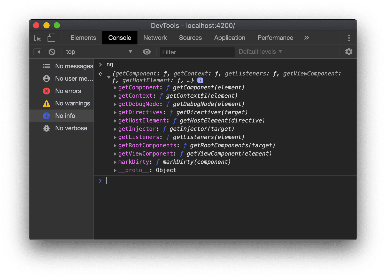Viewport: 386px width, 278px height.
Task: Open the more tabs chevron
Action: pyautogui.click(x=306, y=38)
